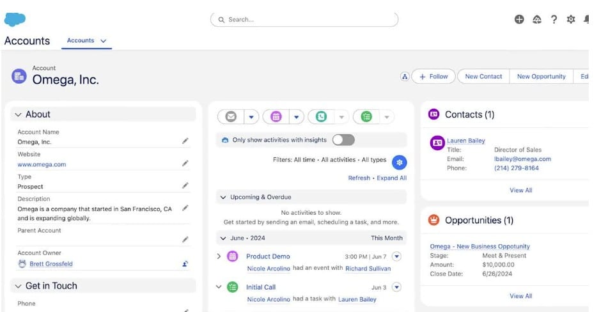Expand the Product Demo activity row
Screen dimensions: 608x312
click(219, 256)
